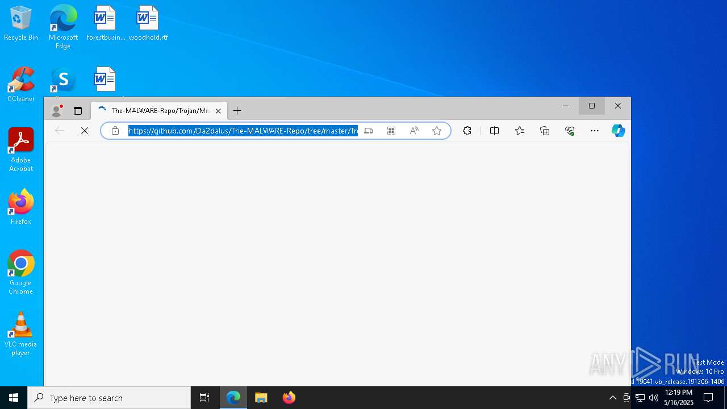Image resolution: width=727 pixels, height=409 pixels.
Task: Open Settings and more menu
Action: pyautogui.click(x=595, y=131)
